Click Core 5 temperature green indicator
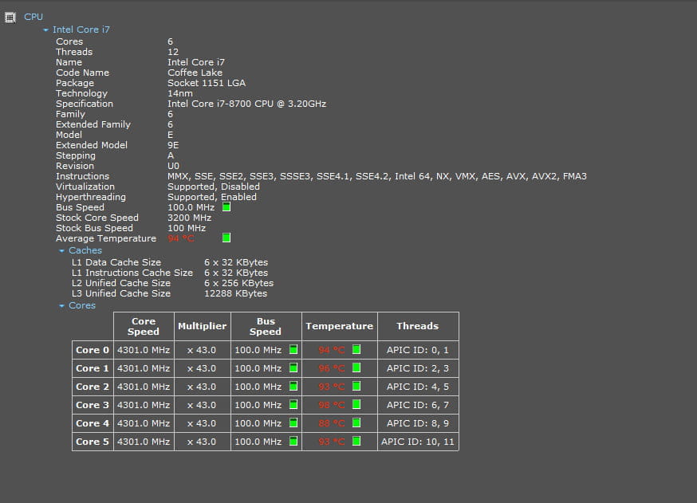The image size is (697, 503). coord(356,441)
